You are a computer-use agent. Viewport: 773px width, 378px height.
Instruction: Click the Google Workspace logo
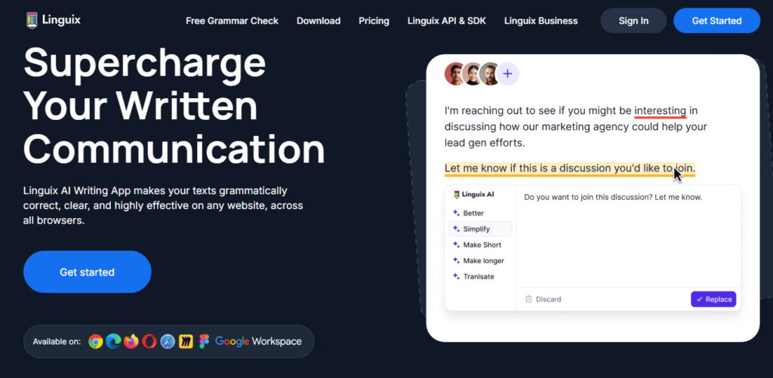[x=258, y=341]
